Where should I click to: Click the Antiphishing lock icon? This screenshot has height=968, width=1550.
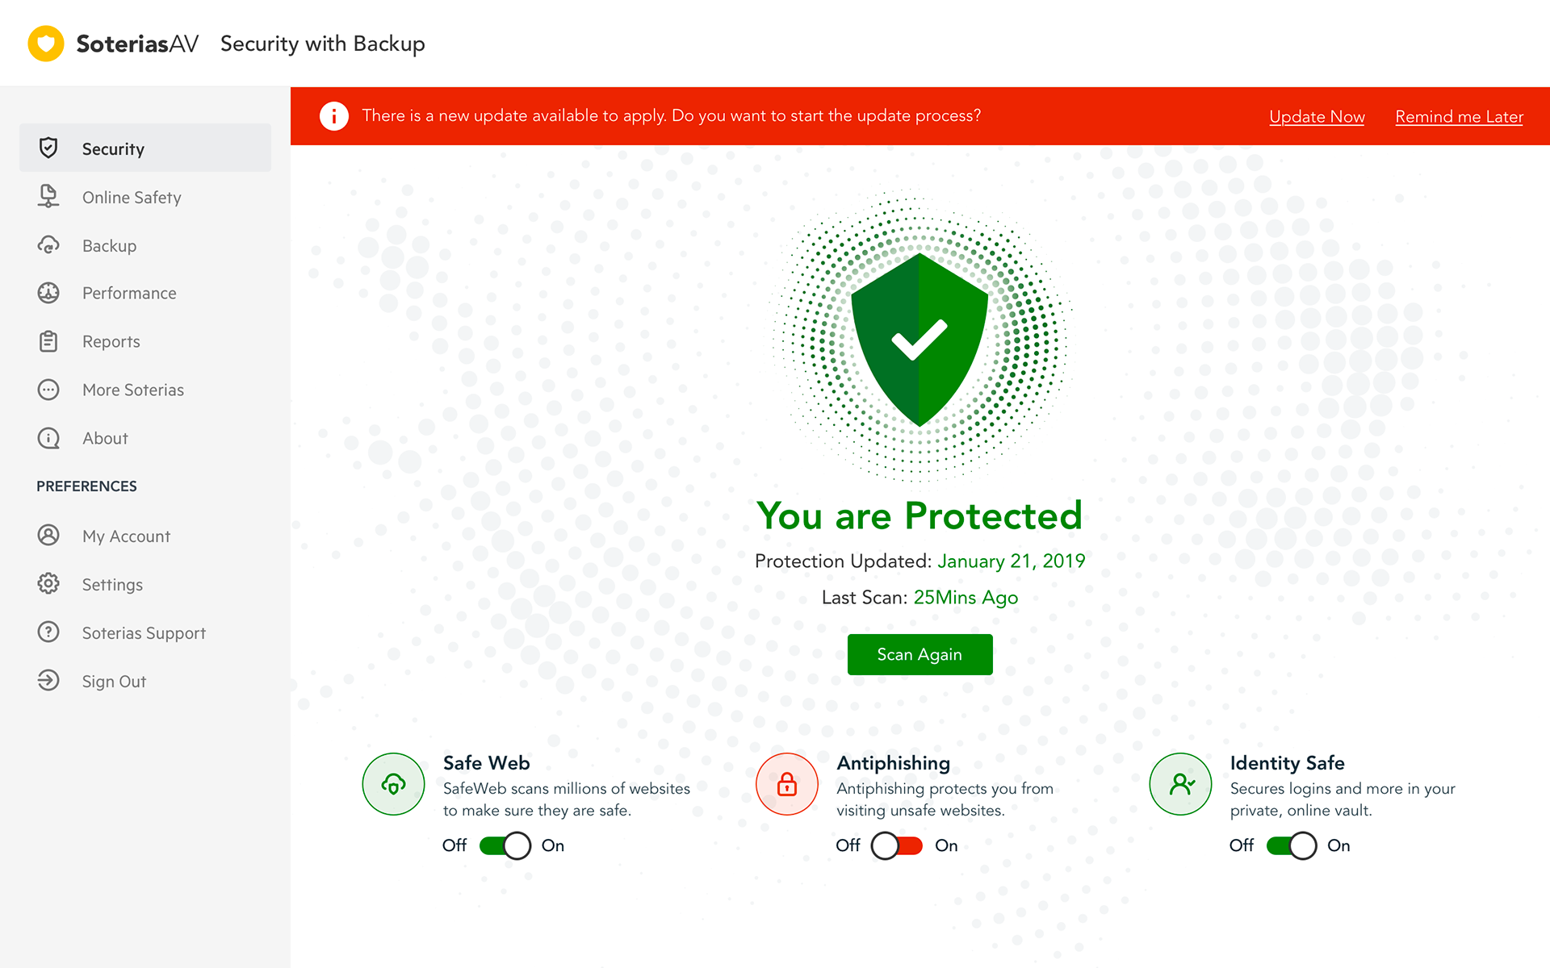pyautogui.click(x=787, y=784)
